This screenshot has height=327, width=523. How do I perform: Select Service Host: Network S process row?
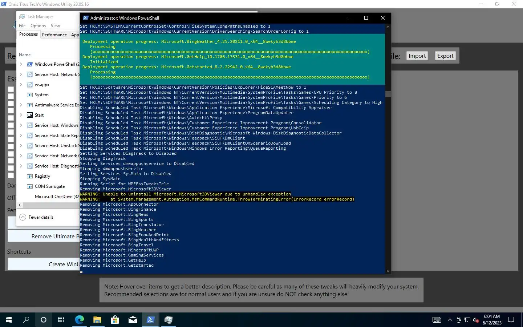(x=49, y=74)
